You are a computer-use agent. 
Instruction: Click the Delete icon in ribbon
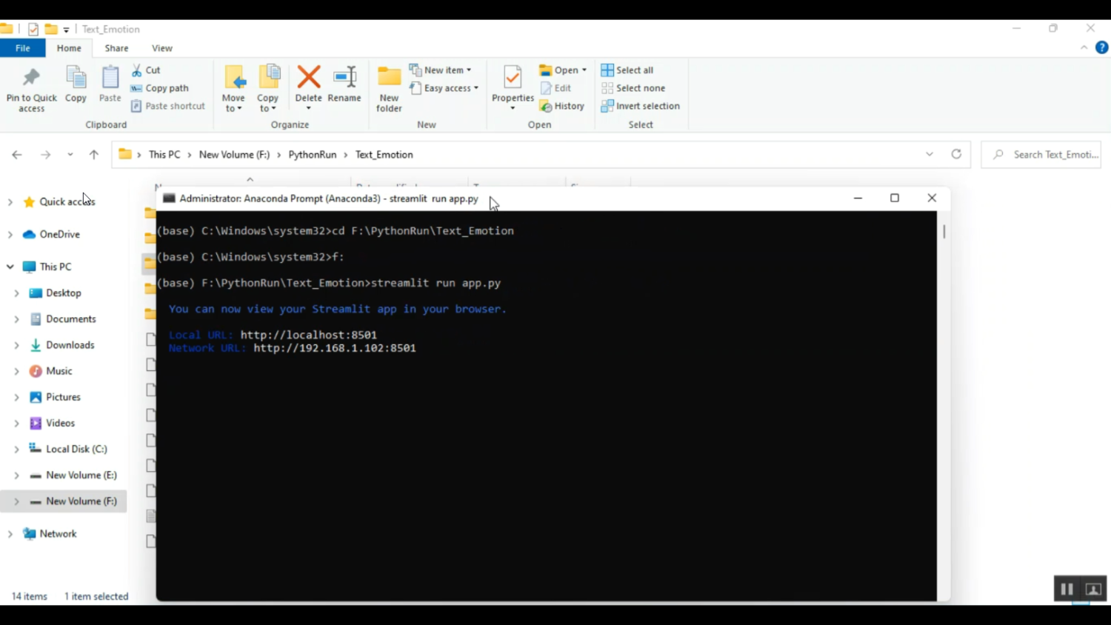[x=308, y=78]
